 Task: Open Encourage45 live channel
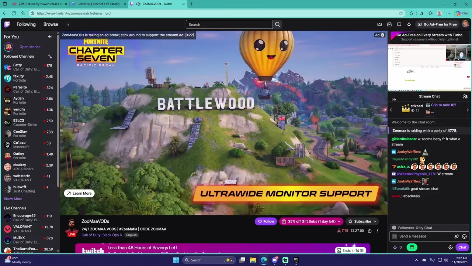tap(29, 218)
